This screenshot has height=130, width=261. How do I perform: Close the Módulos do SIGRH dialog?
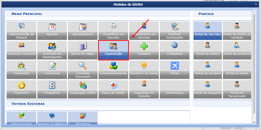(x=256, y=4)
